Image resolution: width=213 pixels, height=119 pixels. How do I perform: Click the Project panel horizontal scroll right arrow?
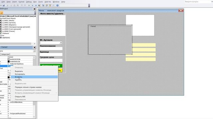[x=35, y=44]
